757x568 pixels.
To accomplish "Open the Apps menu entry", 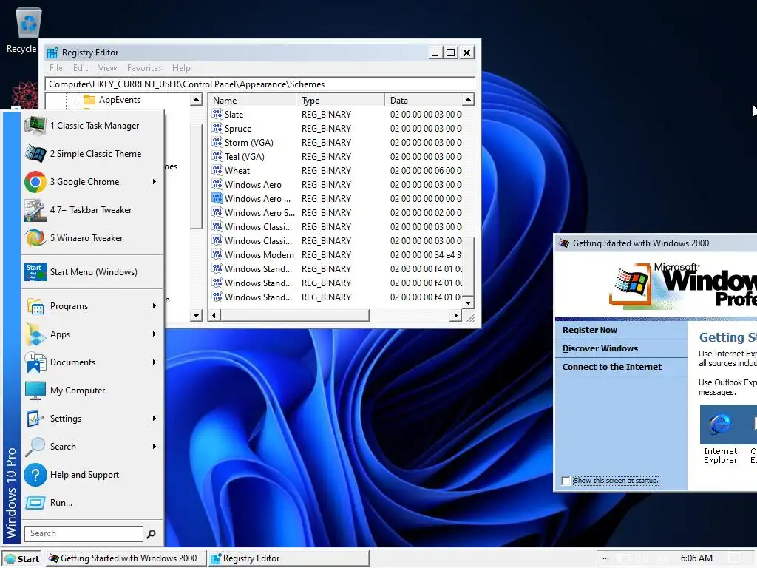I will click(92, 334).
